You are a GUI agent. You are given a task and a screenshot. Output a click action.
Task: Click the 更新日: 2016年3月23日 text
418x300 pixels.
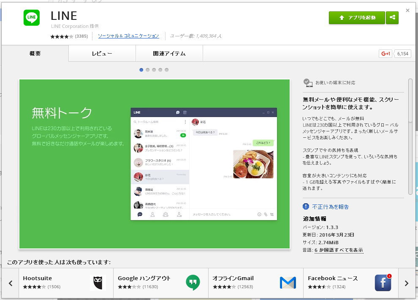tap(328, 235)
